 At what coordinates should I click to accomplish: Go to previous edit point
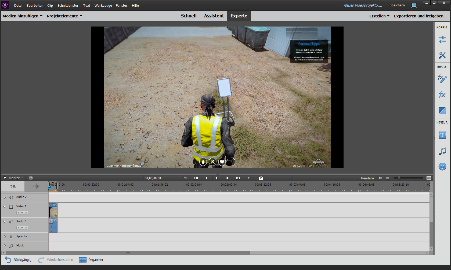pos(185,178)
